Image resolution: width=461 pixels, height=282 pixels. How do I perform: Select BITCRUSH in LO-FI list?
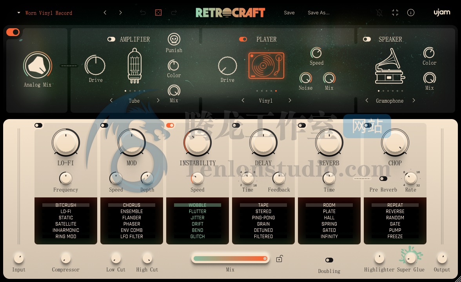[66, 205]
